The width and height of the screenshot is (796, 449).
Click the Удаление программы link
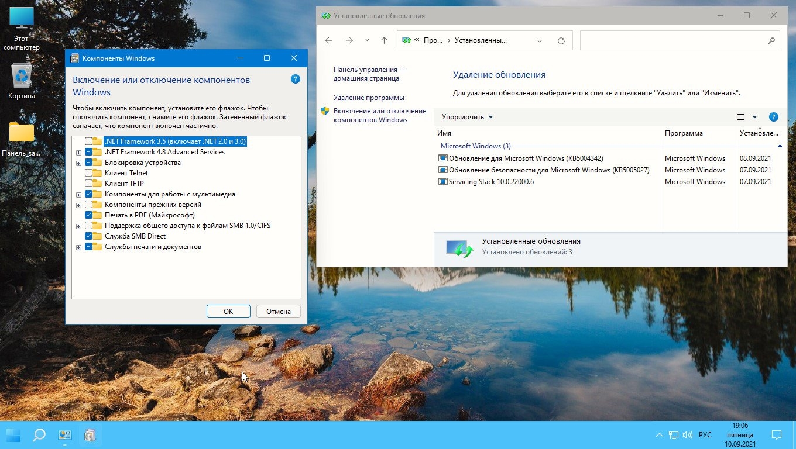point(369,98)
